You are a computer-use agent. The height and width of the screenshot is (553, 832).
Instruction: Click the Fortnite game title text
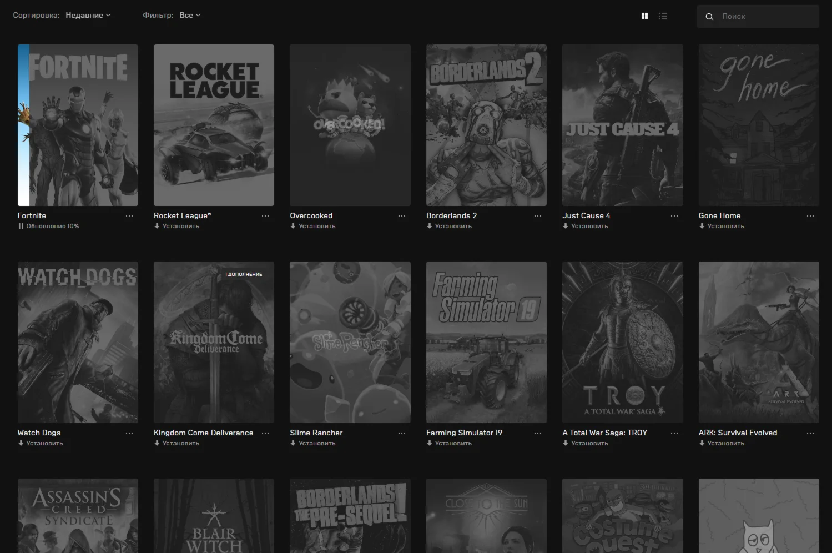(32, 215)
